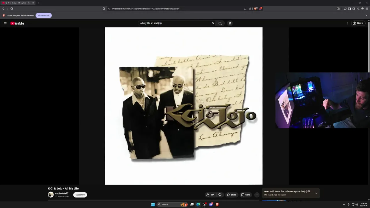
Task: Pause the video by clicking the album art
Action: 184,106
